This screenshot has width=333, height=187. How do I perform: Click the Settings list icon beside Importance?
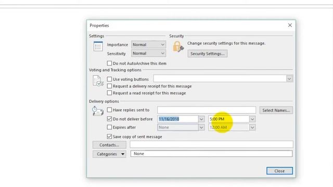point(98,46)
